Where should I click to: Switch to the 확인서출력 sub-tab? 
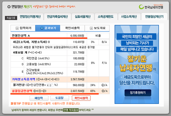point(72,28)
